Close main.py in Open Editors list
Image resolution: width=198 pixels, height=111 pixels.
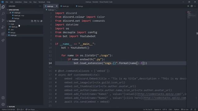10,13
